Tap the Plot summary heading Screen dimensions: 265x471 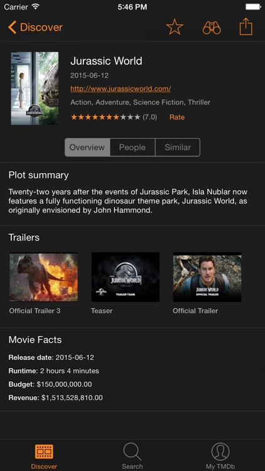38,175
